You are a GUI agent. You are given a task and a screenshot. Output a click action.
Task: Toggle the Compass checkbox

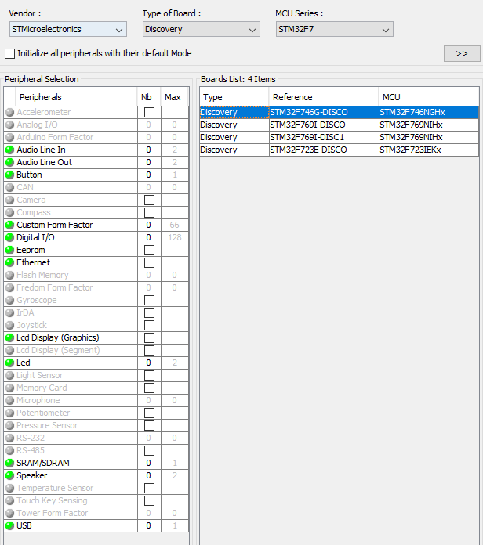click(149, 213)
